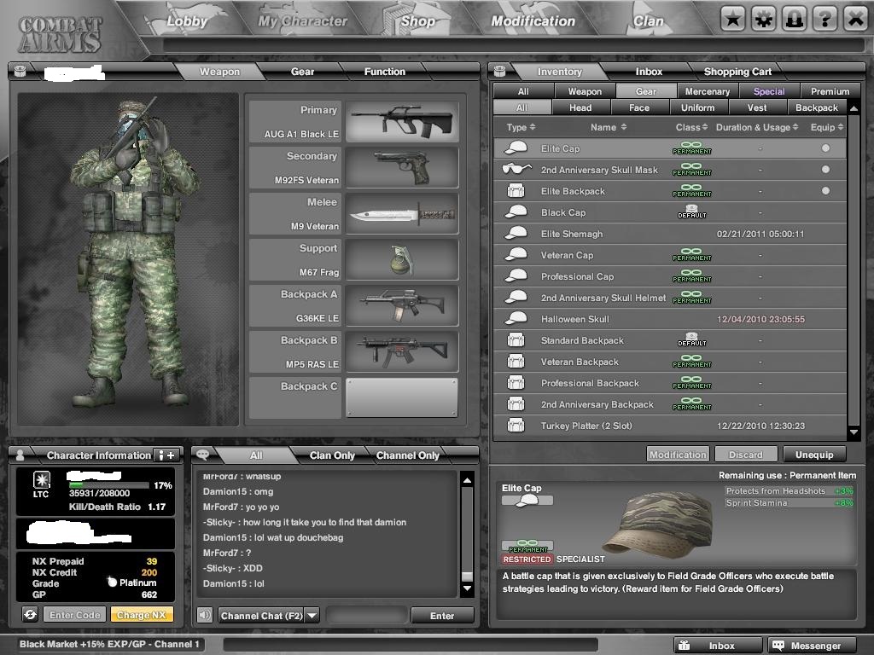Click the chat Enter button
The height and width of the screenshot is (655, 874).
tap(442, 616)
